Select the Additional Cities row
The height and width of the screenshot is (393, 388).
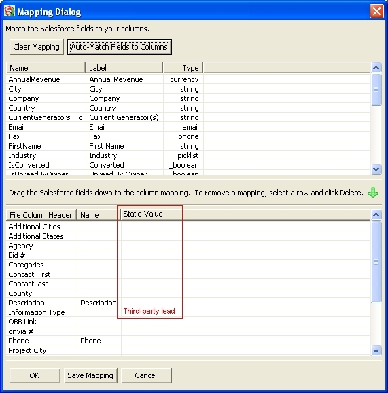[x=188, y=227]
